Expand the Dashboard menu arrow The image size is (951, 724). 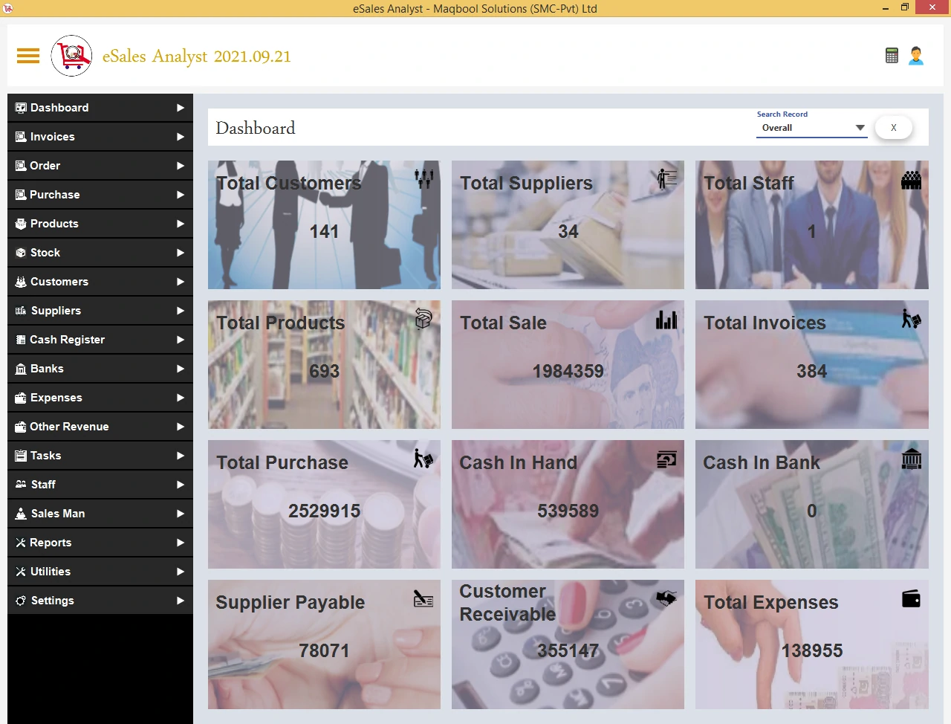[x=181, y=108]
